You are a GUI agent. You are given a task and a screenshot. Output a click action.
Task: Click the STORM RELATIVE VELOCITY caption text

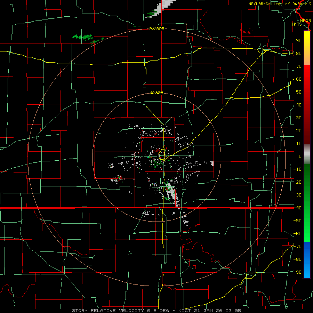coord(109,311)
